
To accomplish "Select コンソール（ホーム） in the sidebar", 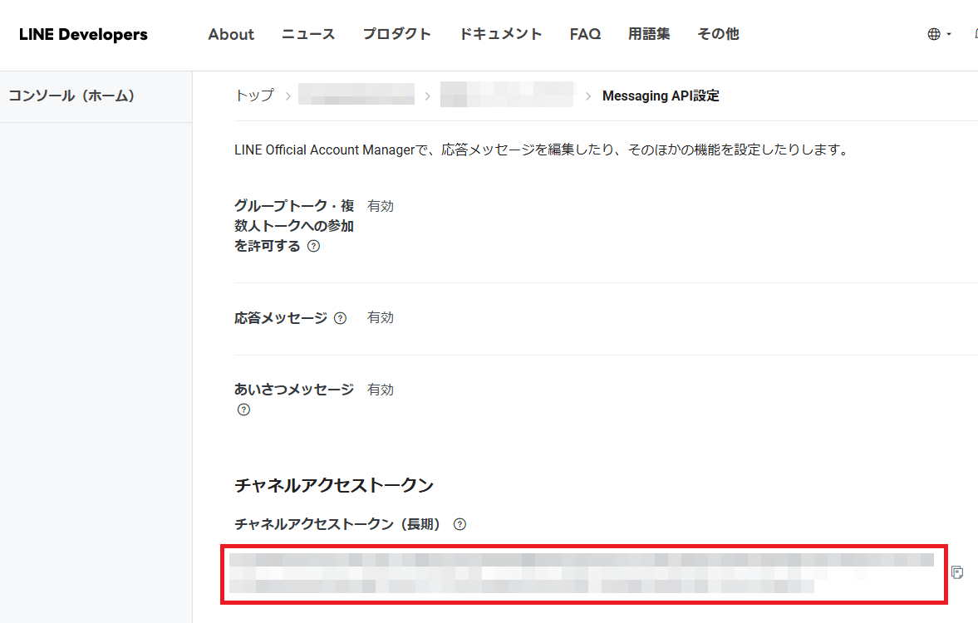I will tap(71, 96).
